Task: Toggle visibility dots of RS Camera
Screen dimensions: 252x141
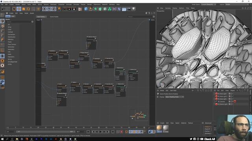Action: pyautogui.click(x=232, y=101)
